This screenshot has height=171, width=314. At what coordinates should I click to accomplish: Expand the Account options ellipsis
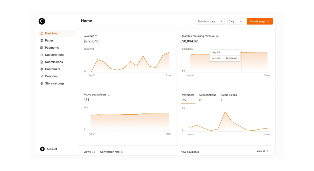pos(73,149)
